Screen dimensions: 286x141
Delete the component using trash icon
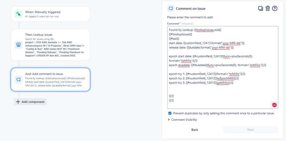pyautogui.click(x=268, y=8)
